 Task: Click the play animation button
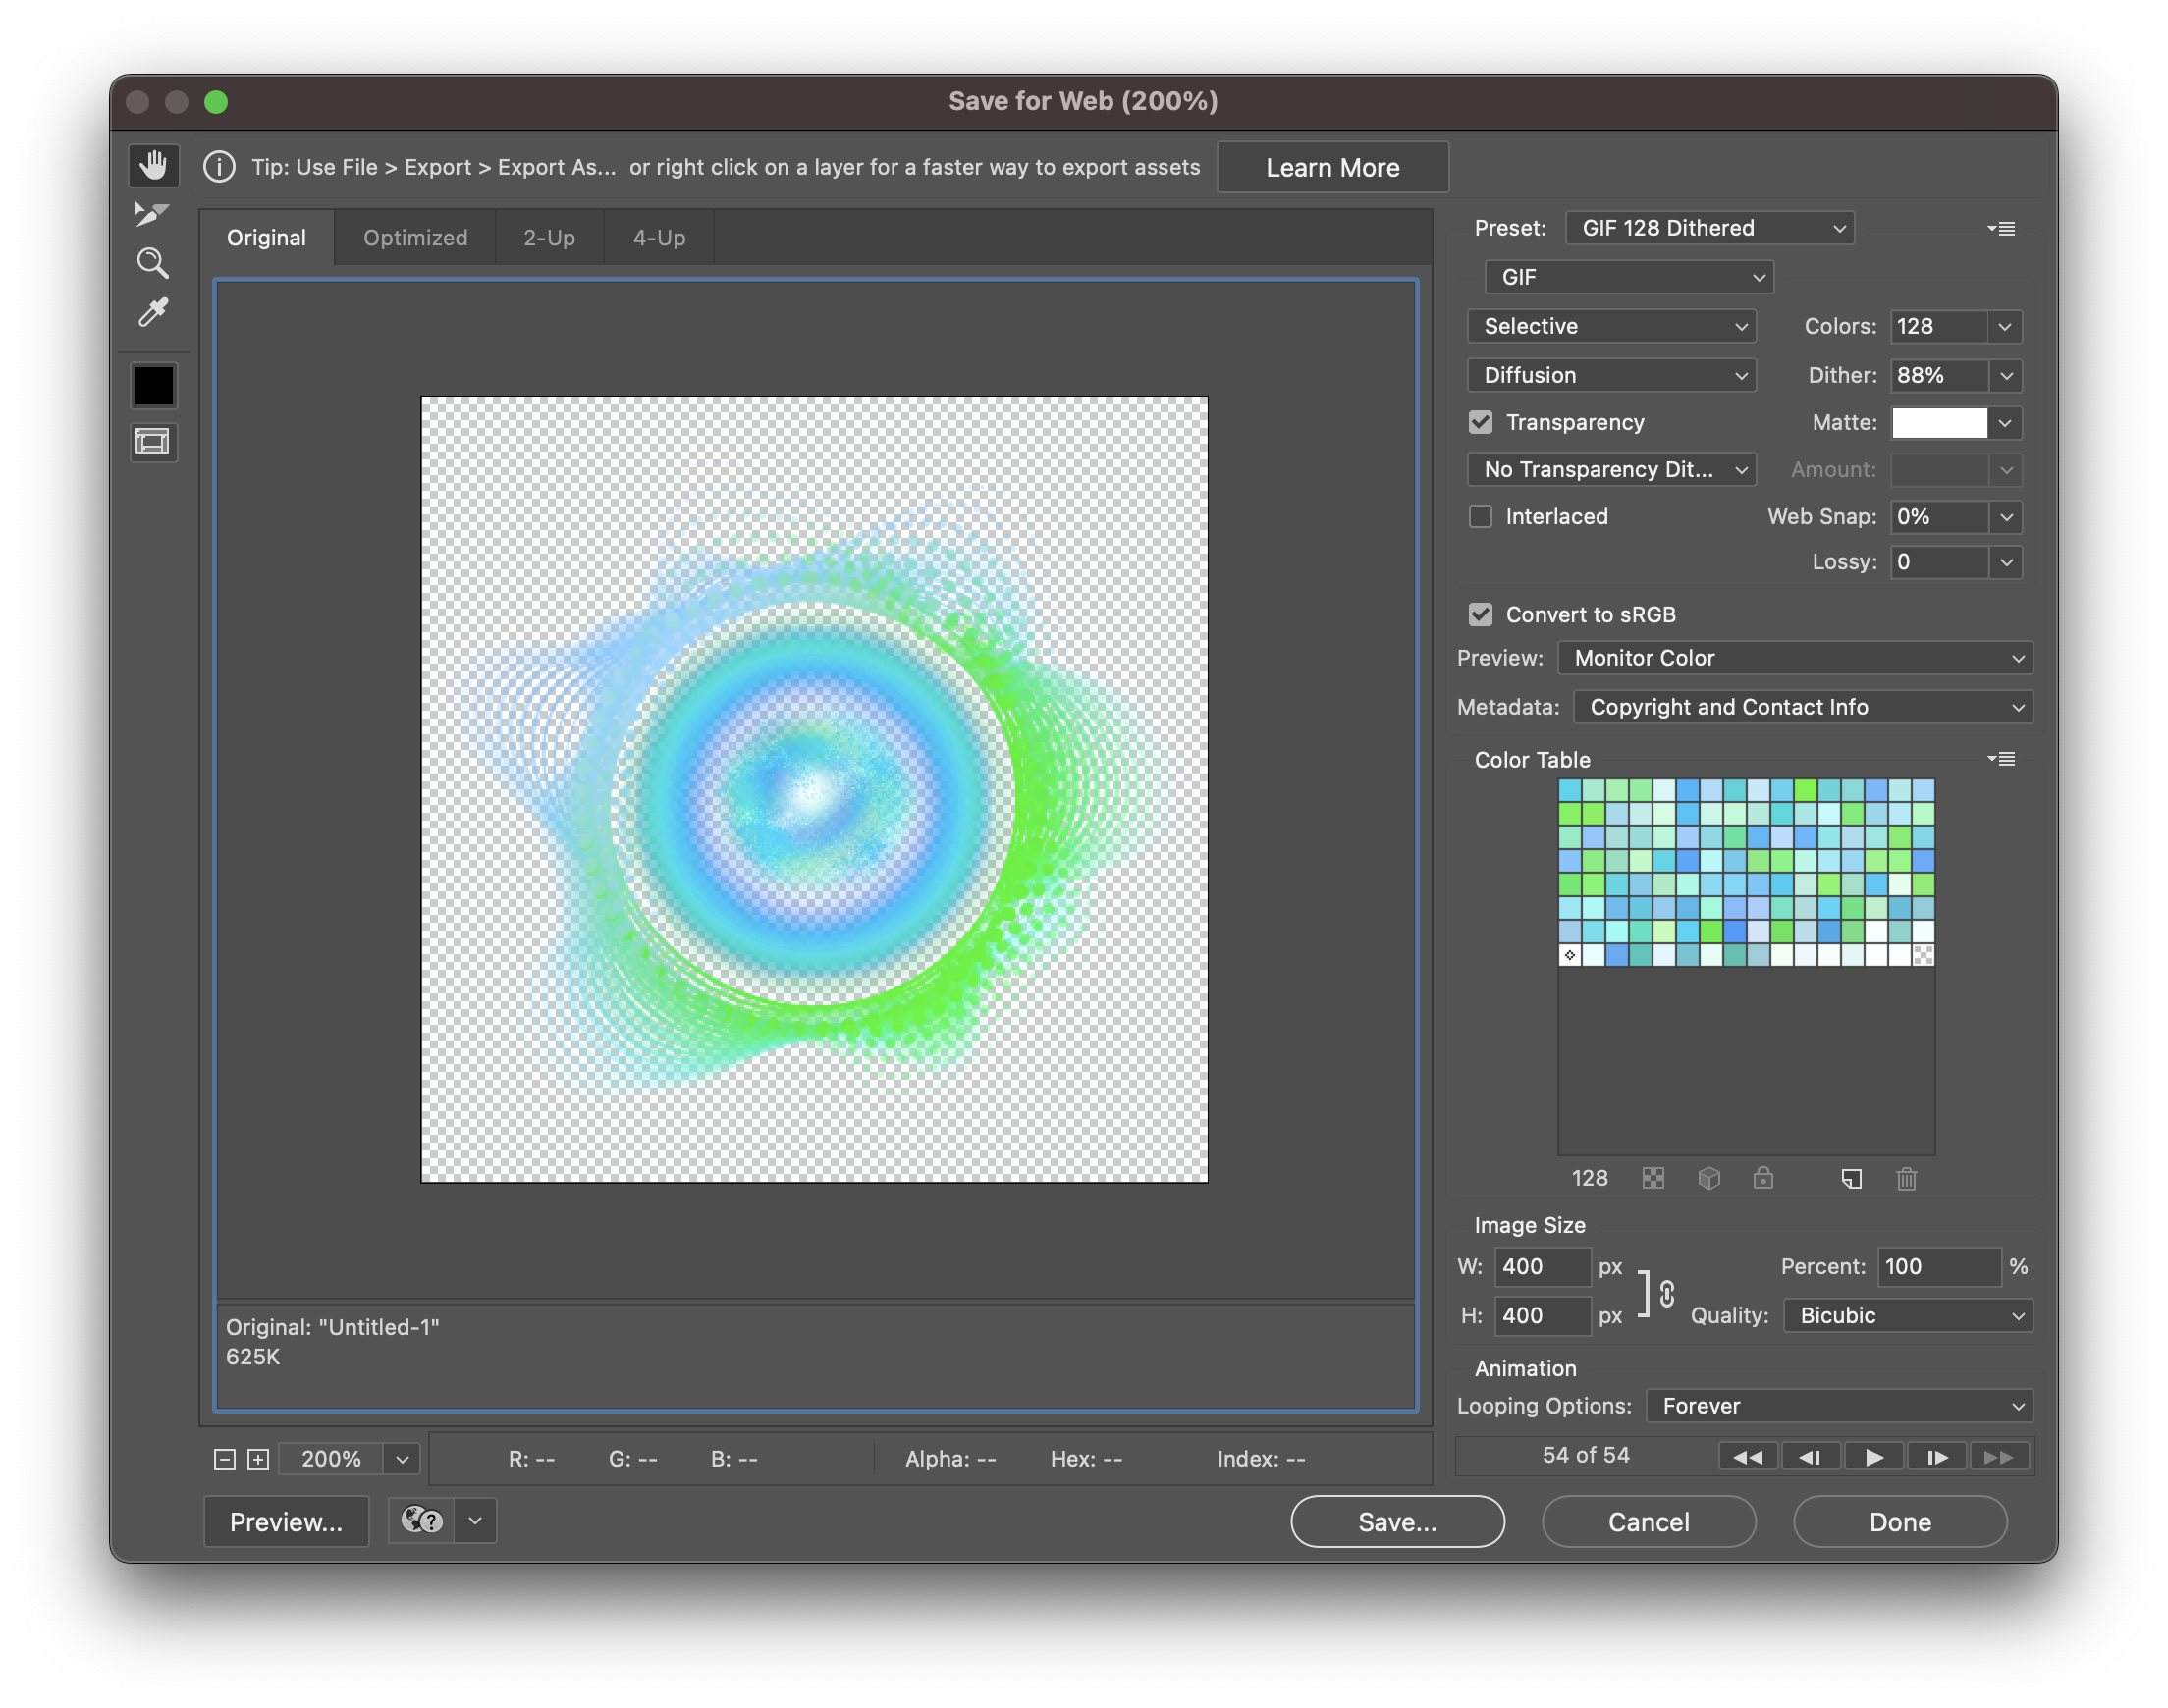[1872, 1457]
